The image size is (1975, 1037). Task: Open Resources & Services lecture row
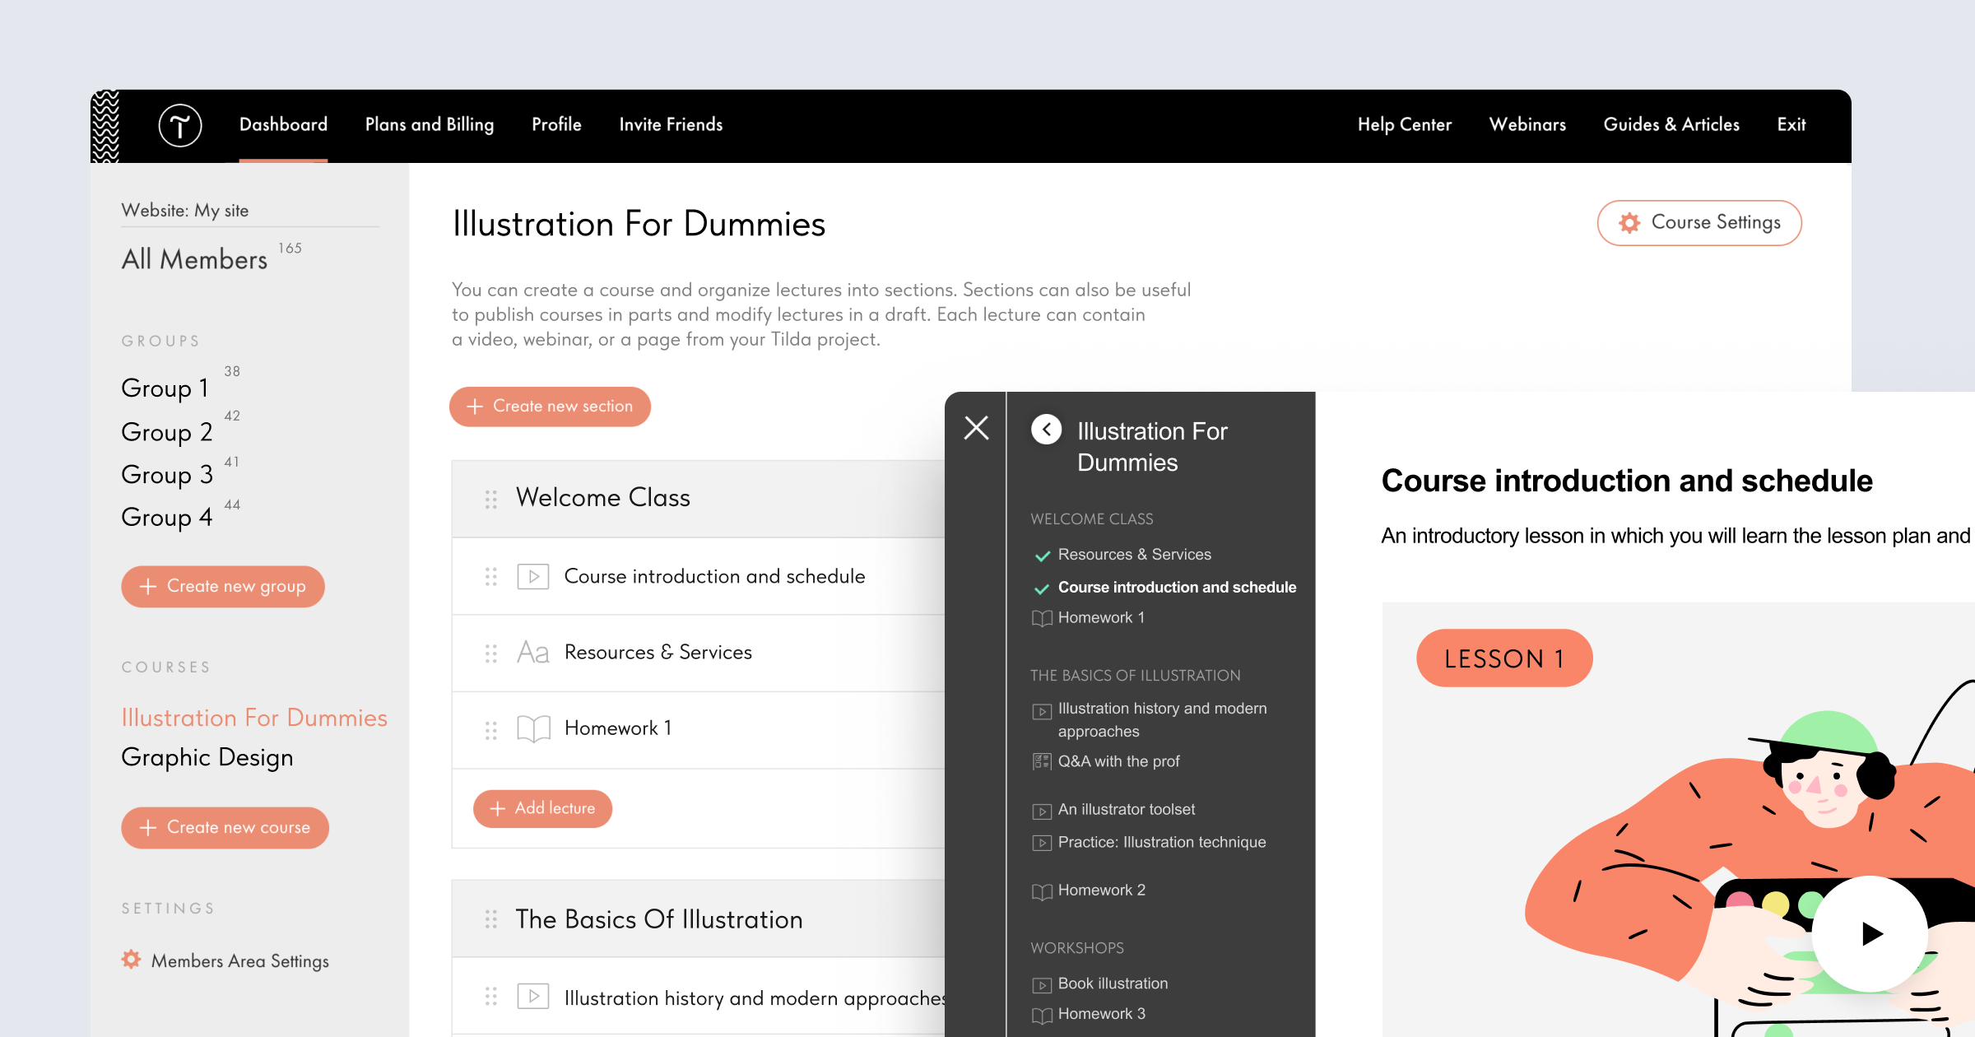pyautogui.click(x=698, y=653)
